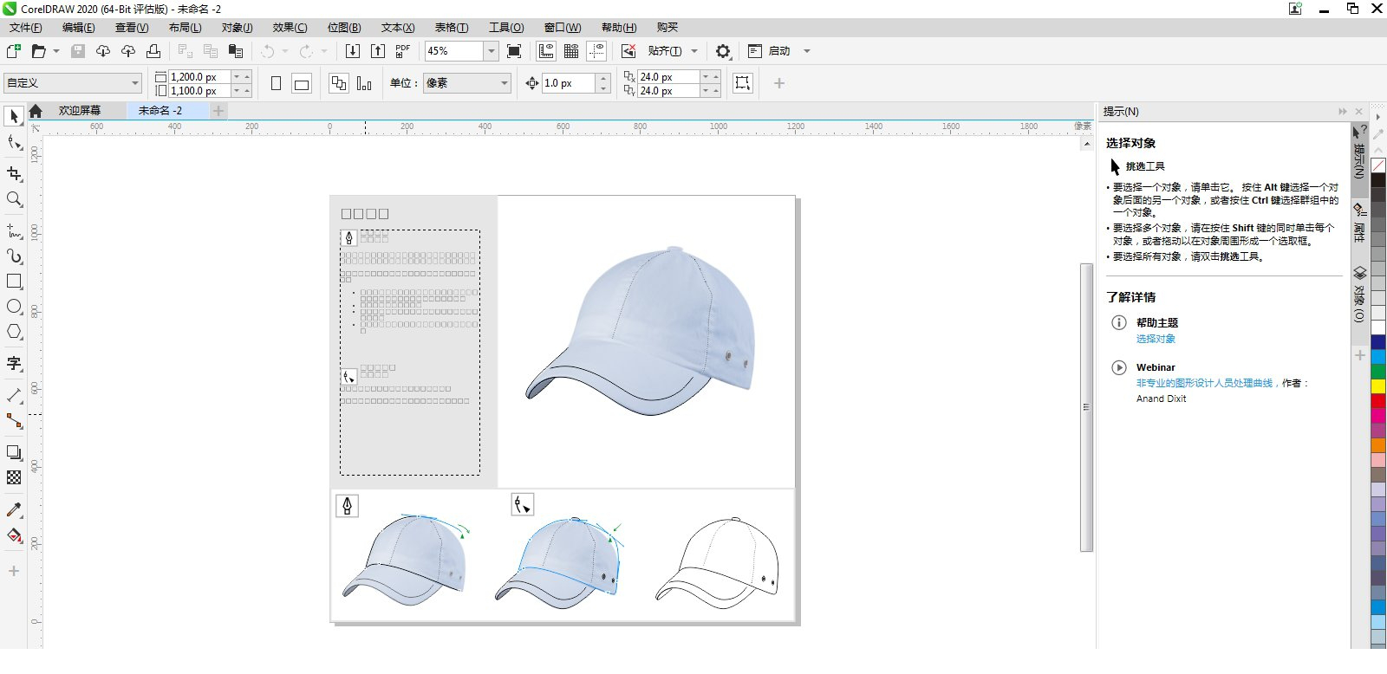This screenshot has width=1387, height=674.
Task: Toggle Show guidelines button
Action: click(x=596, y=51)
